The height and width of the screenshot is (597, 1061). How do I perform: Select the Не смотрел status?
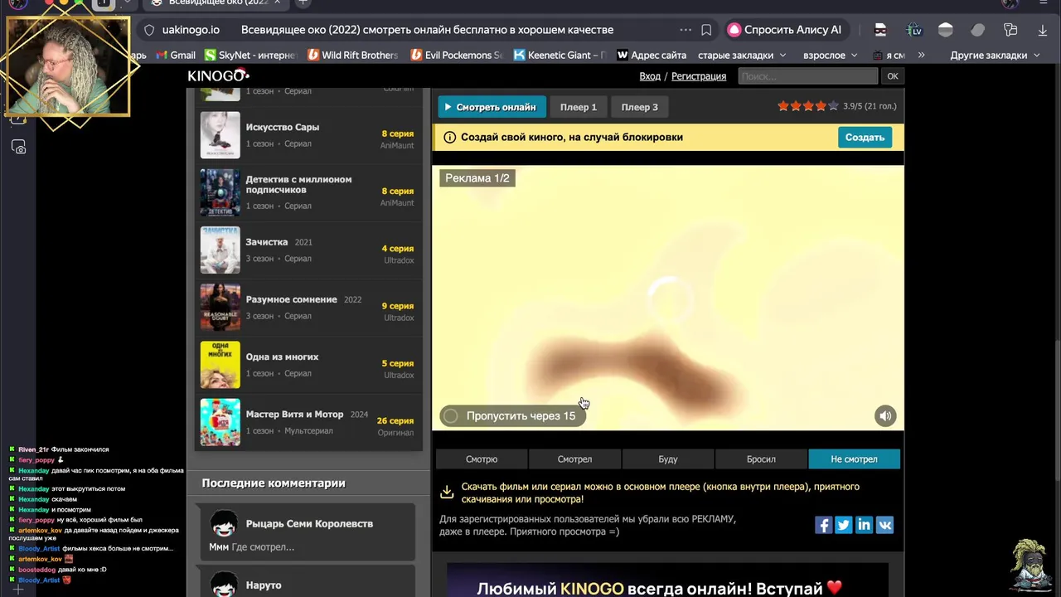click(854, 459)
